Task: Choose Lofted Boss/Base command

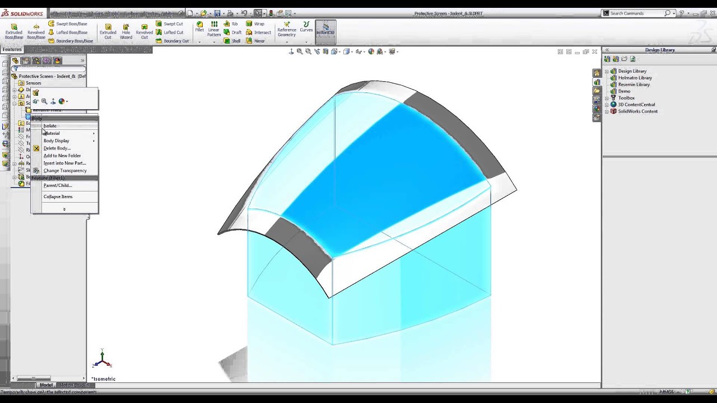Action: pos(67,32)
